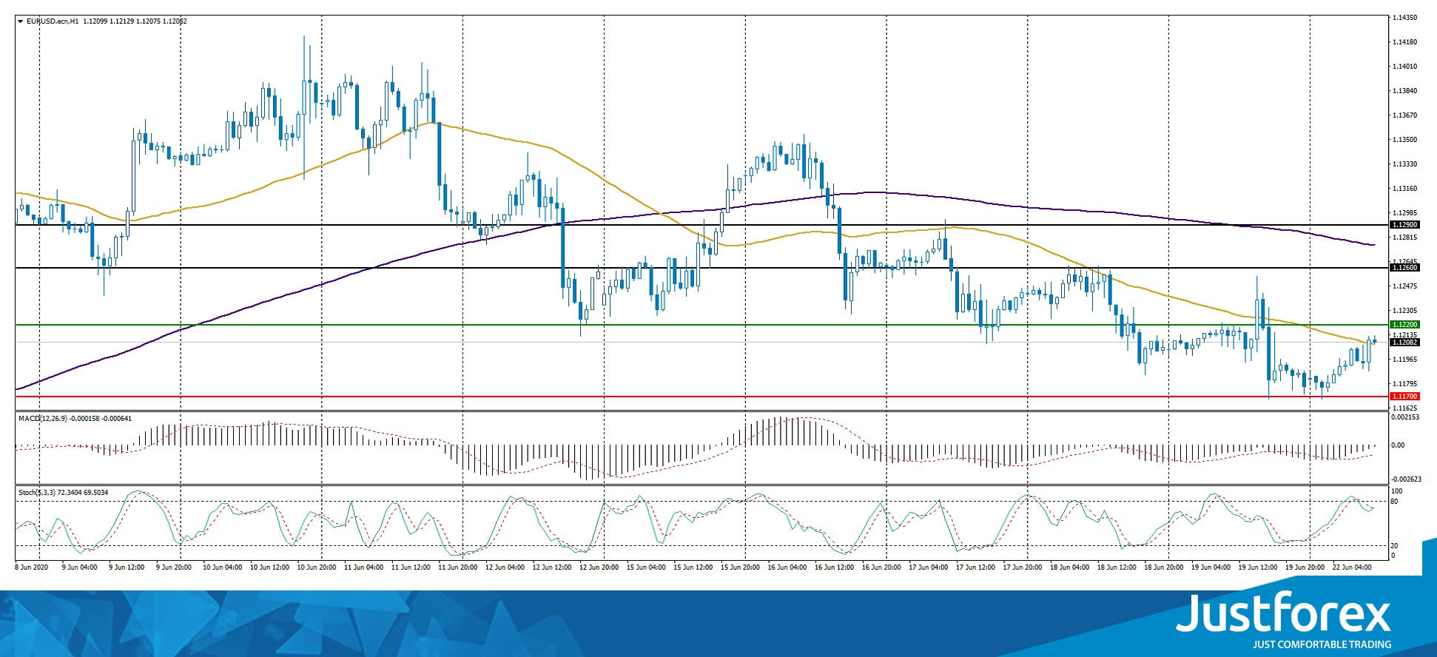
Task: Click the 1.14010 price scale value
Action: (1404, 67)
